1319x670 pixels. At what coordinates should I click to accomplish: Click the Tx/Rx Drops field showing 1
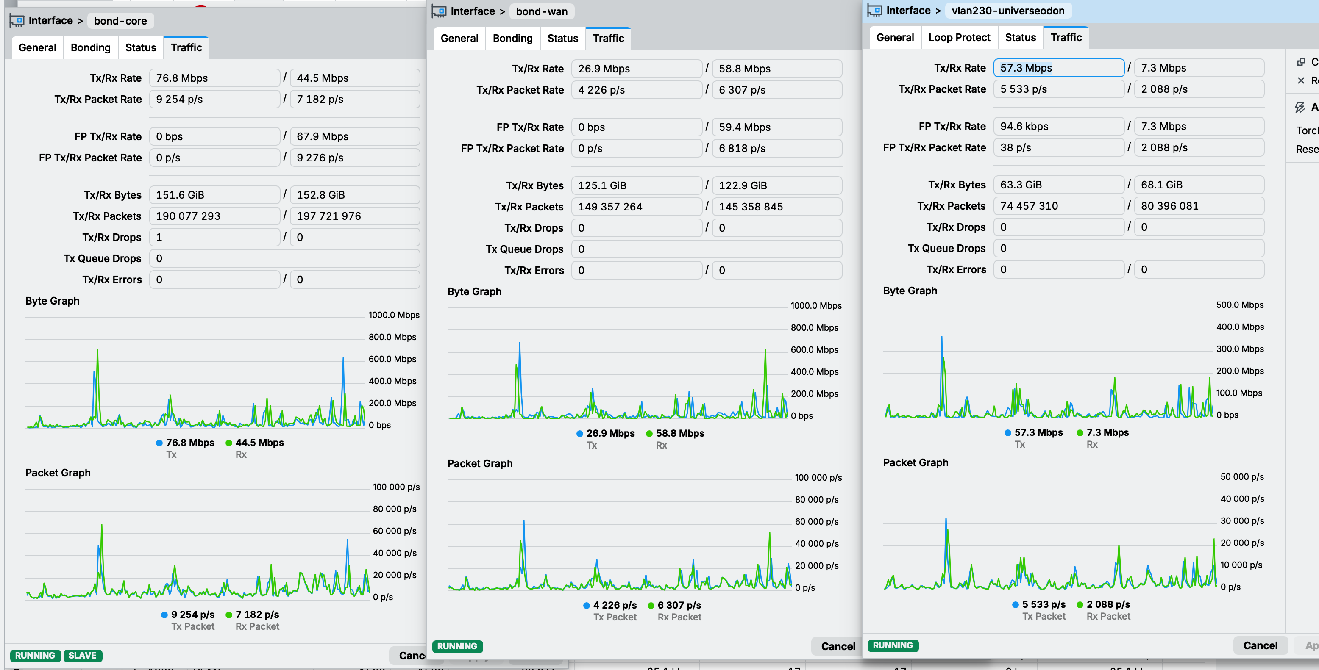(x=214, y=237)
